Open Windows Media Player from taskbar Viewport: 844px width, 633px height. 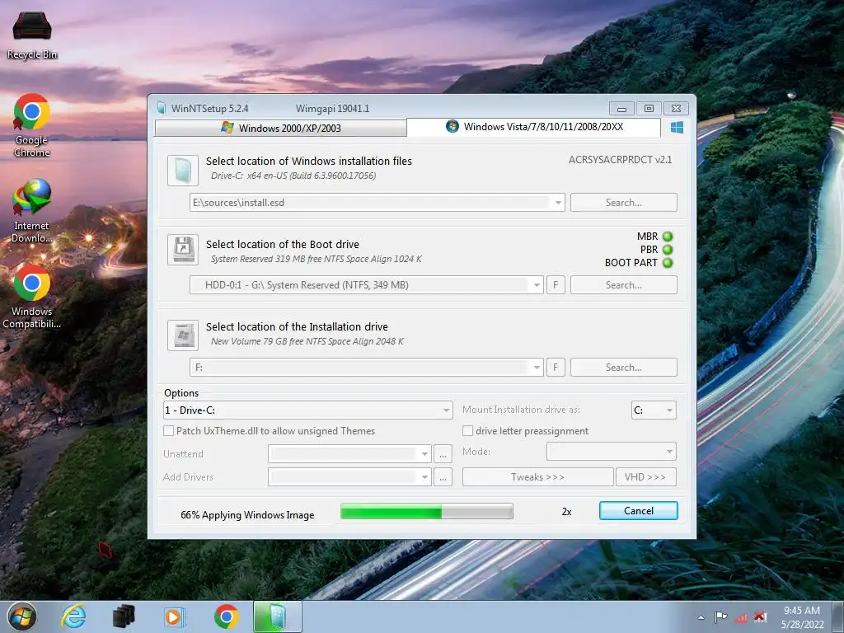pos(175,617)
